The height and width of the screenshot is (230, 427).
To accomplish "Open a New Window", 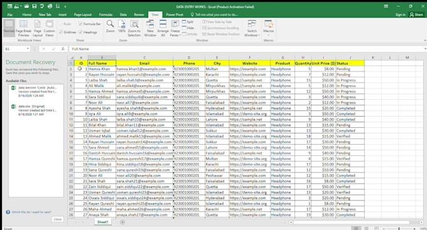I will [x=150, y=29].
